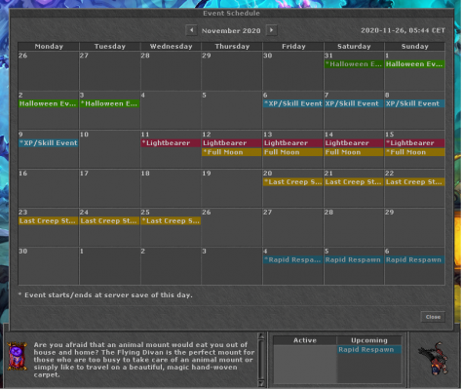Click XP/Skill Event on Saturday the 7th
Image resolution: width=462 pixels, height=390 pixels.
(x=354, y=103)
